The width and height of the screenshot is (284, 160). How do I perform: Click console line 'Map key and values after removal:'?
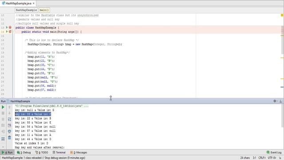point(39,148)
